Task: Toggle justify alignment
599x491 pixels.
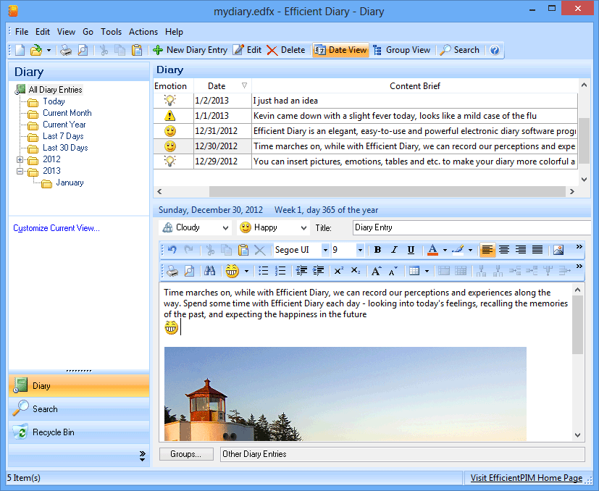Action: pos(537,250)
